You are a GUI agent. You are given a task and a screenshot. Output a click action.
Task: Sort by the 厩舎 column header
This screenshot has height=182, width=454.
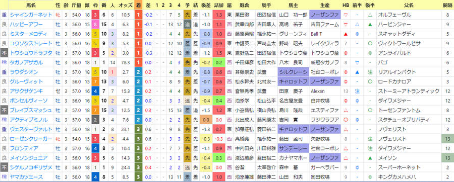tap(244, 5)
